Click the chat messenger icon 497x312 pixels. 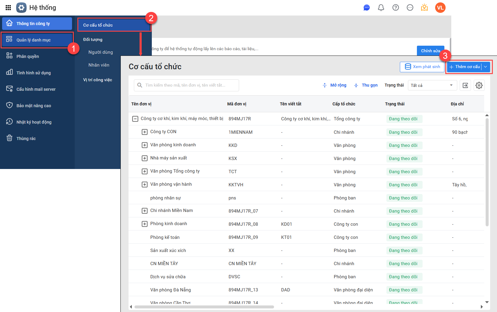pos(366,7)
